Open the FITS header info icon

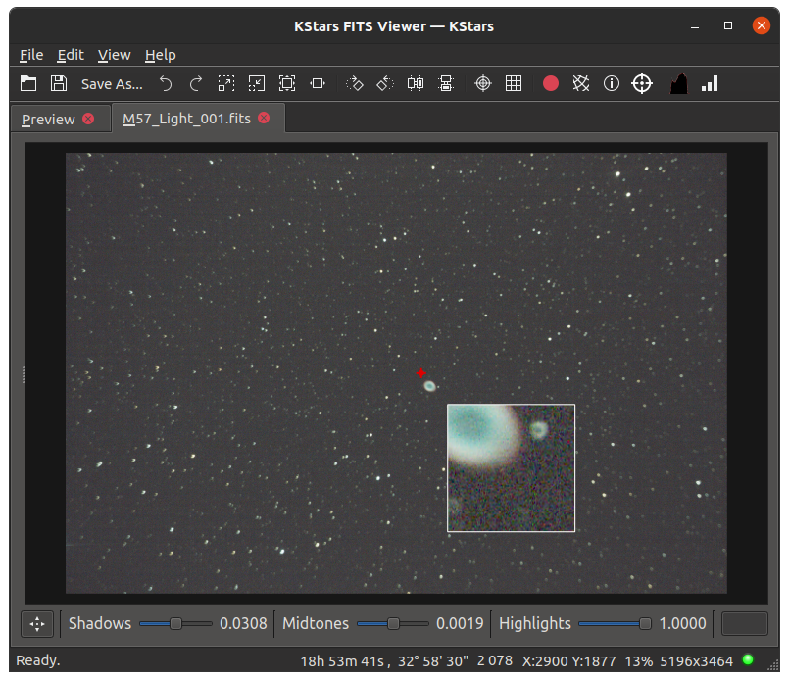(x=612, y=83)
